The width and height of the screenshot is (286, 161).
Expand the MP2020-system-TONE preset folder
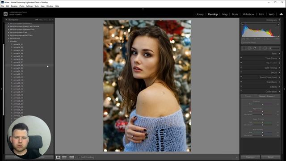(8, 33)
